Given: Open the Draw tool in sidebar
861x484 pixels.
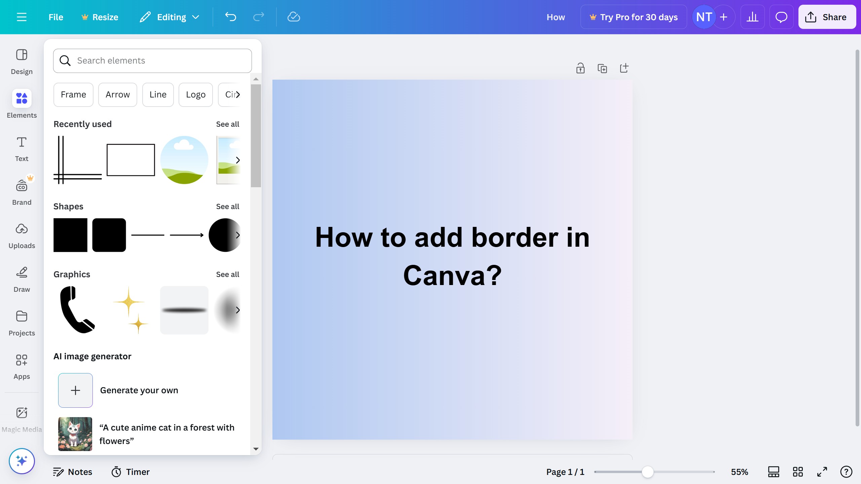Looking at the screenshot, I should [x=22, y=279].
